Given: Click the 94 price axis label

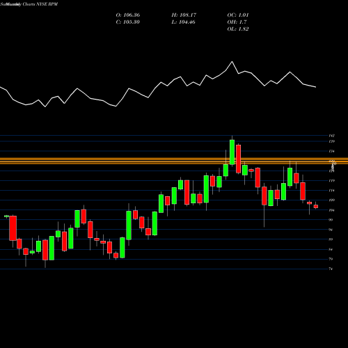Looking at the screenshot, I should 331,230.
